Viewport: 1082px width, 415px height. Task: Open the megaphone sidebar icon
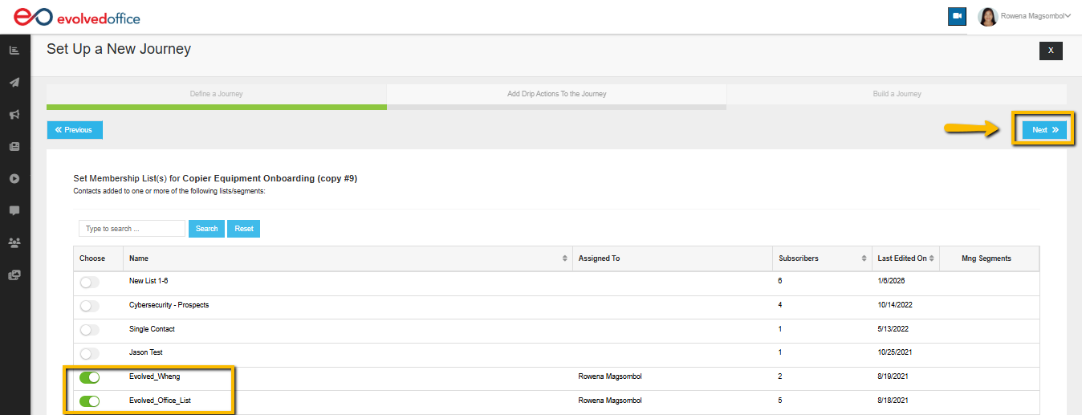14,115
